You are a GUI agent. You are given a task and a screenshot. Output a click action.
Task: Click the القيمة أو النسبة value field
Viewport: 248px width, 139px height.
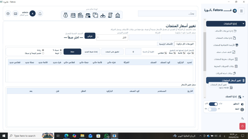(133, 52)
